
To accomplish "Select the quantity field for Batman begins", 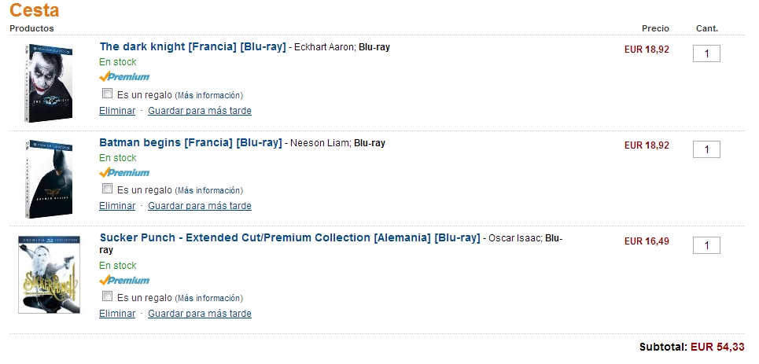I will [x=707, y=149].
